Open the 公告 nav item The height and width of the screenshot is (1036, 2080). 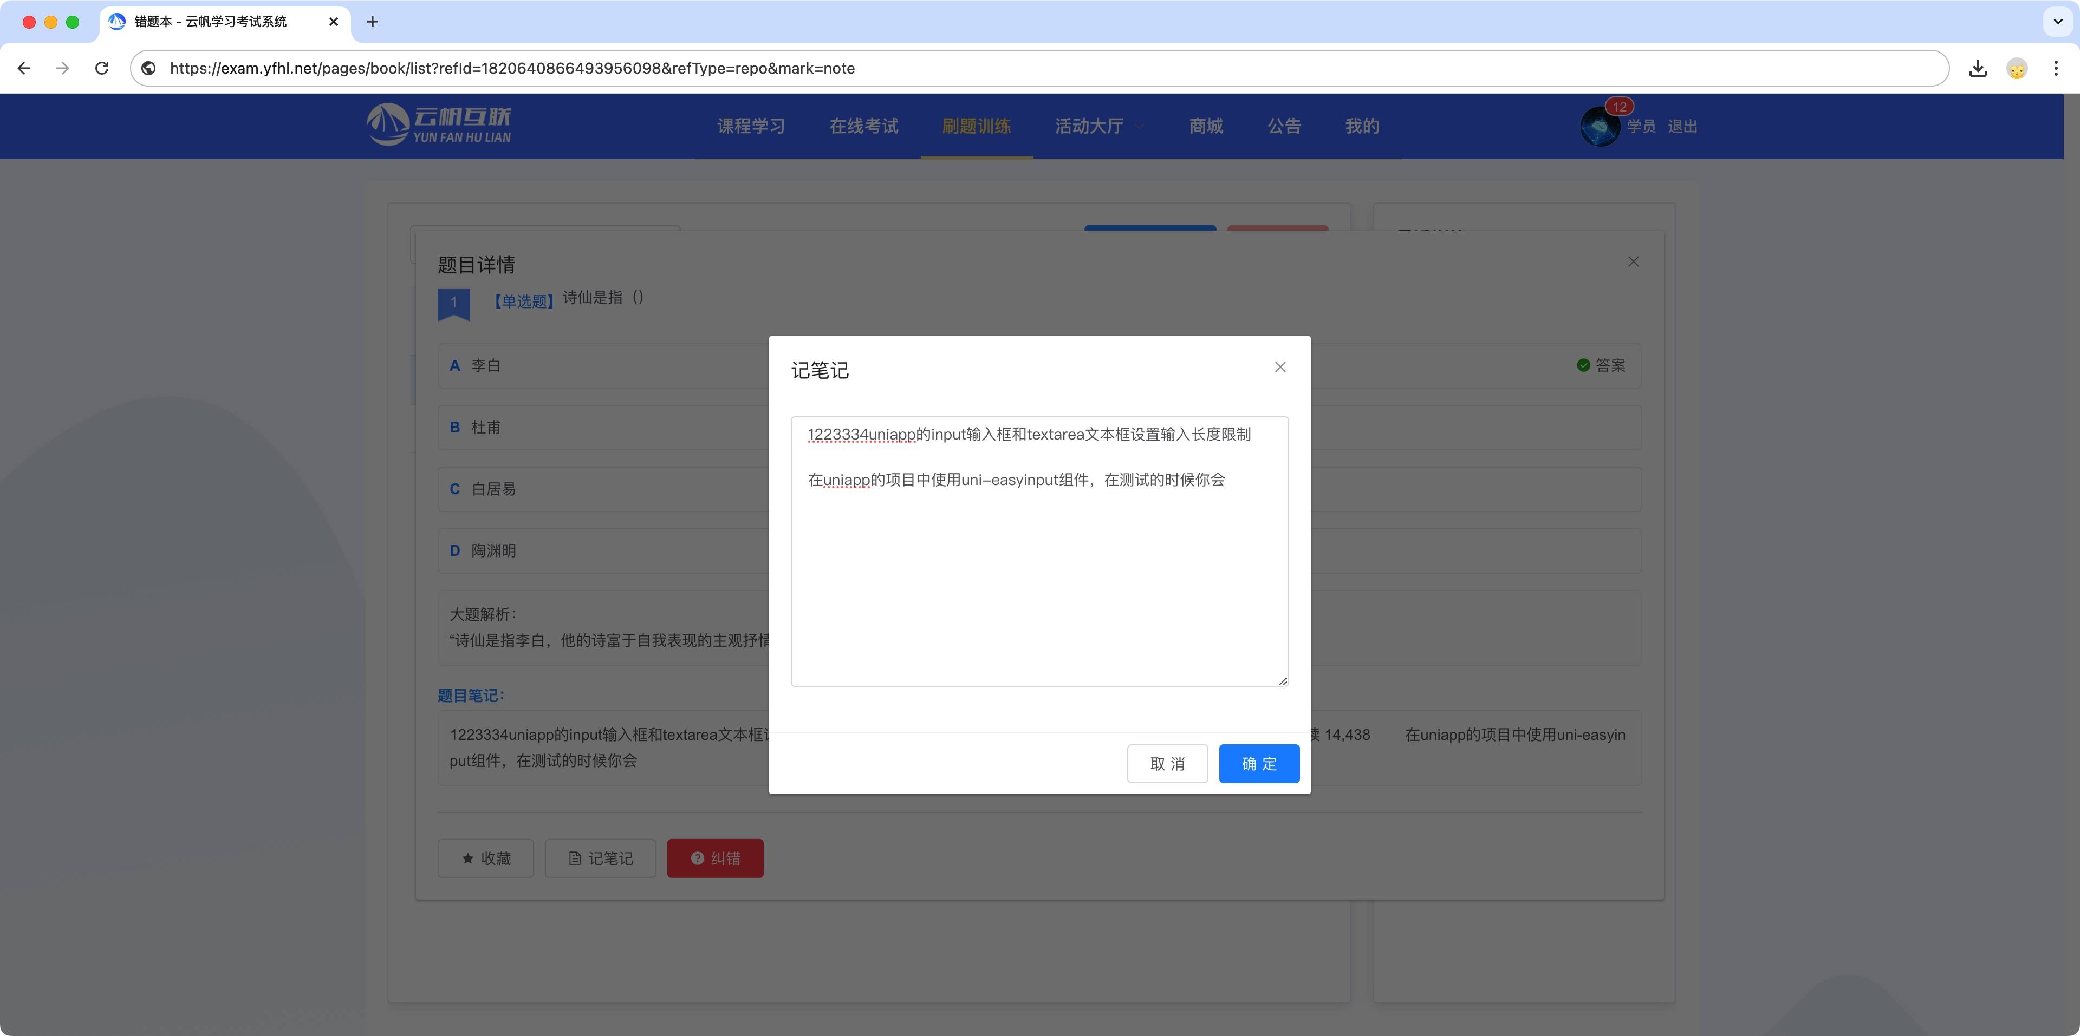click(x=1284, y=126)
